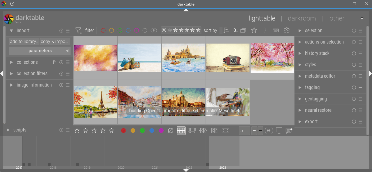This screenshot has width=372, height=172.
Task: Open the view switcher dropdown arrow
Action: click(x=362, y=19)
